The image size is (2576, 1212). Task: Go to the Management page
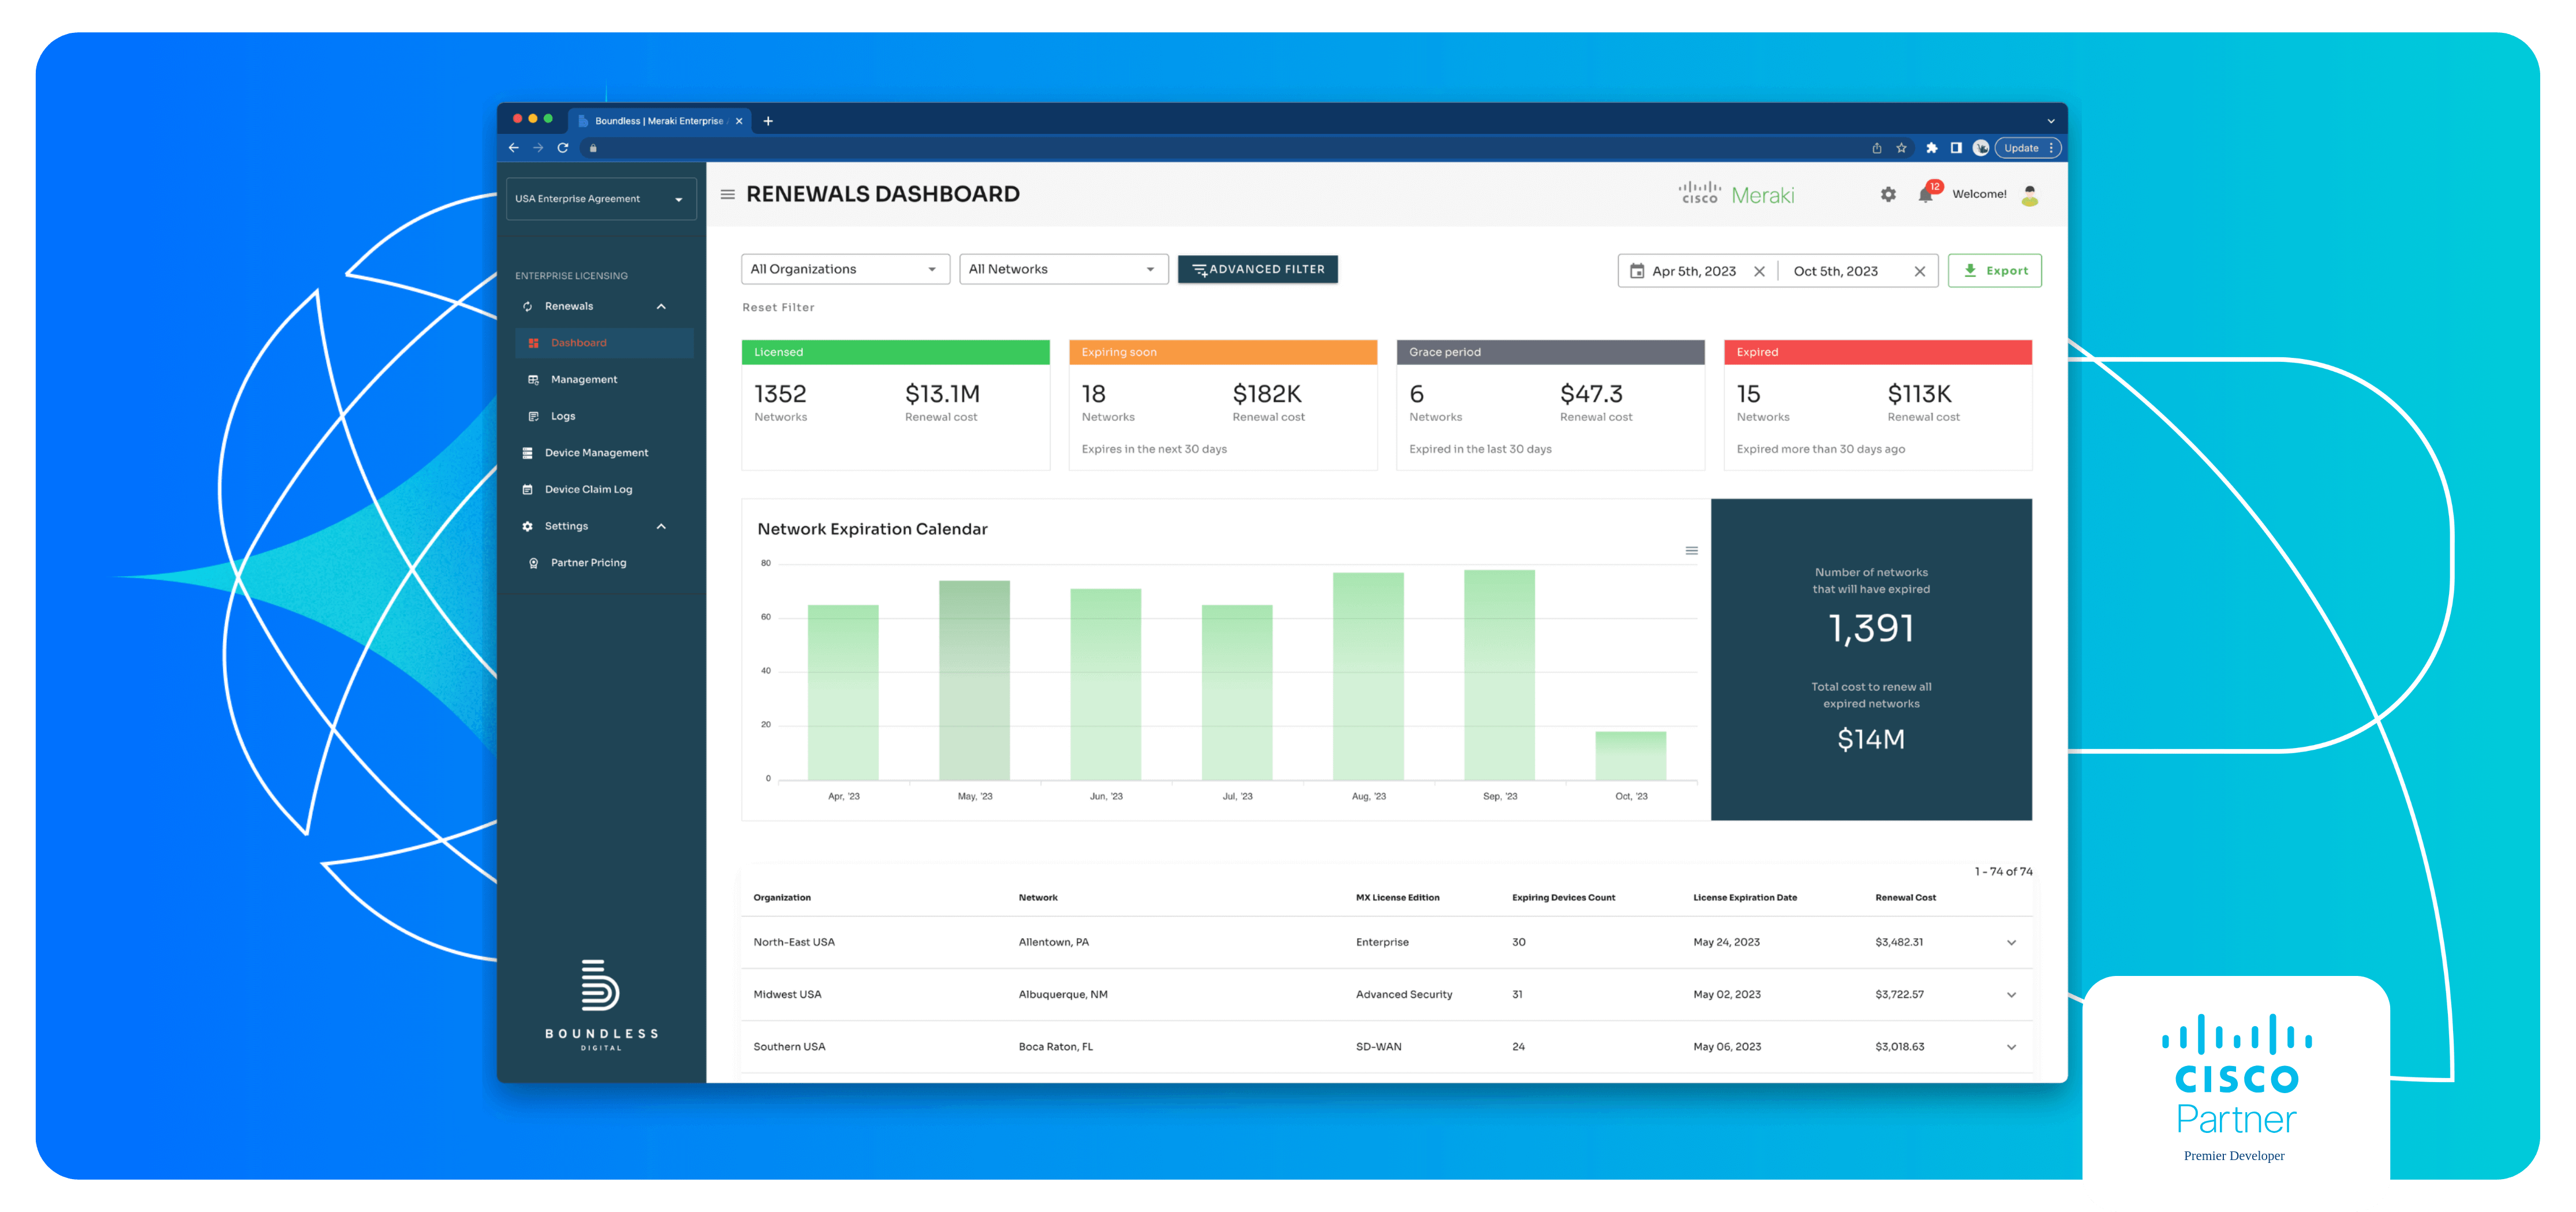tap(584, 379)
